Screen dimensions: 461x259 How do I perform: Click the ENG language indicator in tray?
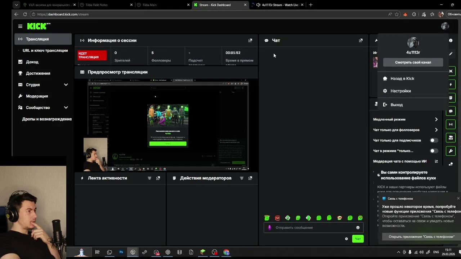pos(436,252)
